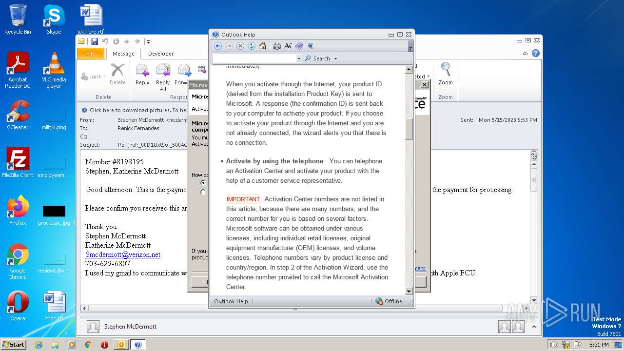Go to the Outlook Help home page
The height and width of the screenshot is (351, 624).
pyautogui.click(x=263, y=46)
